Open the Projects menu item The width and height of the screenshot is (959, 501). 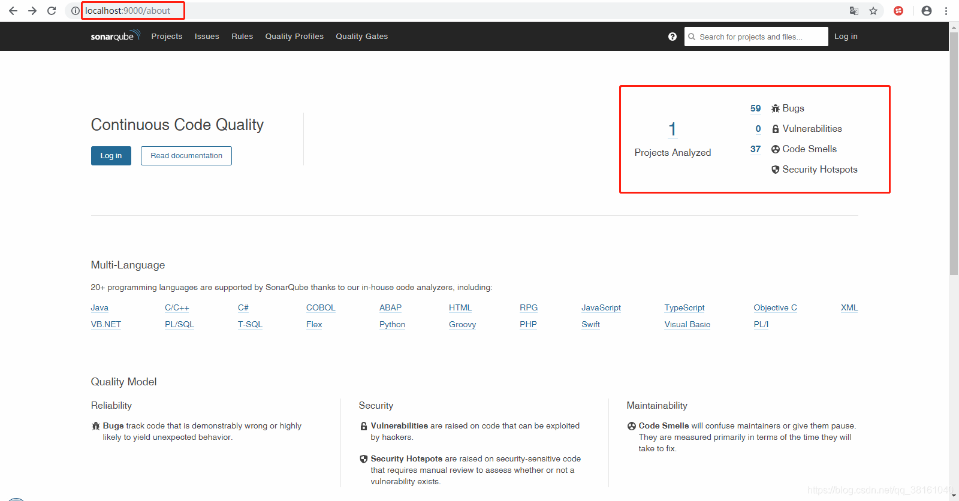point(167,37)
